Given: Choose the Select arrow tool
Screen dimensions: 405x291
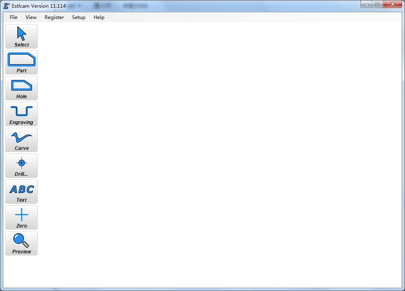Looking at the screenshot, I should click(x=21, y=36).
